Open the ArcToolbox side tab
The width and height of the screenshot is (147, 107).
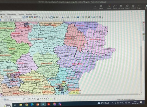(143, 27)
